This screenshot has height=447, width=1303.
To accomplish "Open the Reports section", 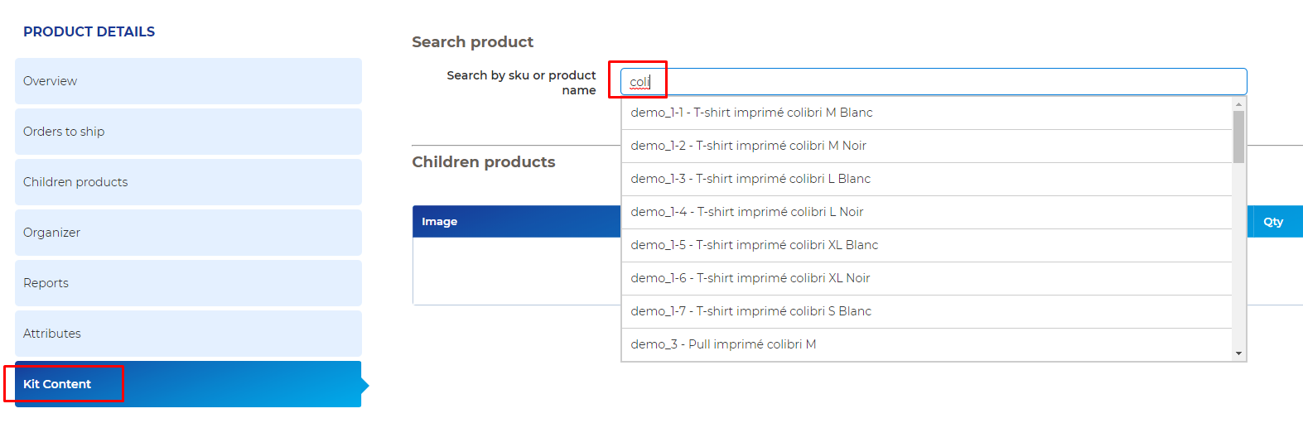I will click(x=188, y=283).
